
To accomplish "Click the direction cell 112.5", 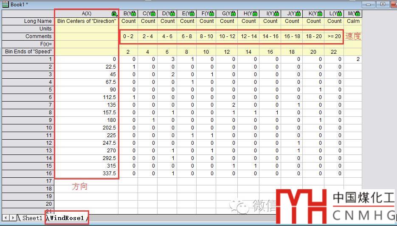I will [86, 97].
